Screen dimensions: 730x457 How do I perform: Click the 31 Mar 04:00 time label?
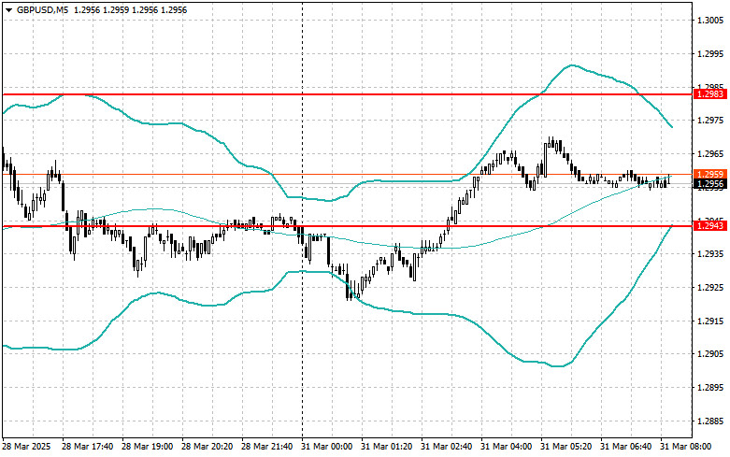pyautogui.click(x=506, y=447)
